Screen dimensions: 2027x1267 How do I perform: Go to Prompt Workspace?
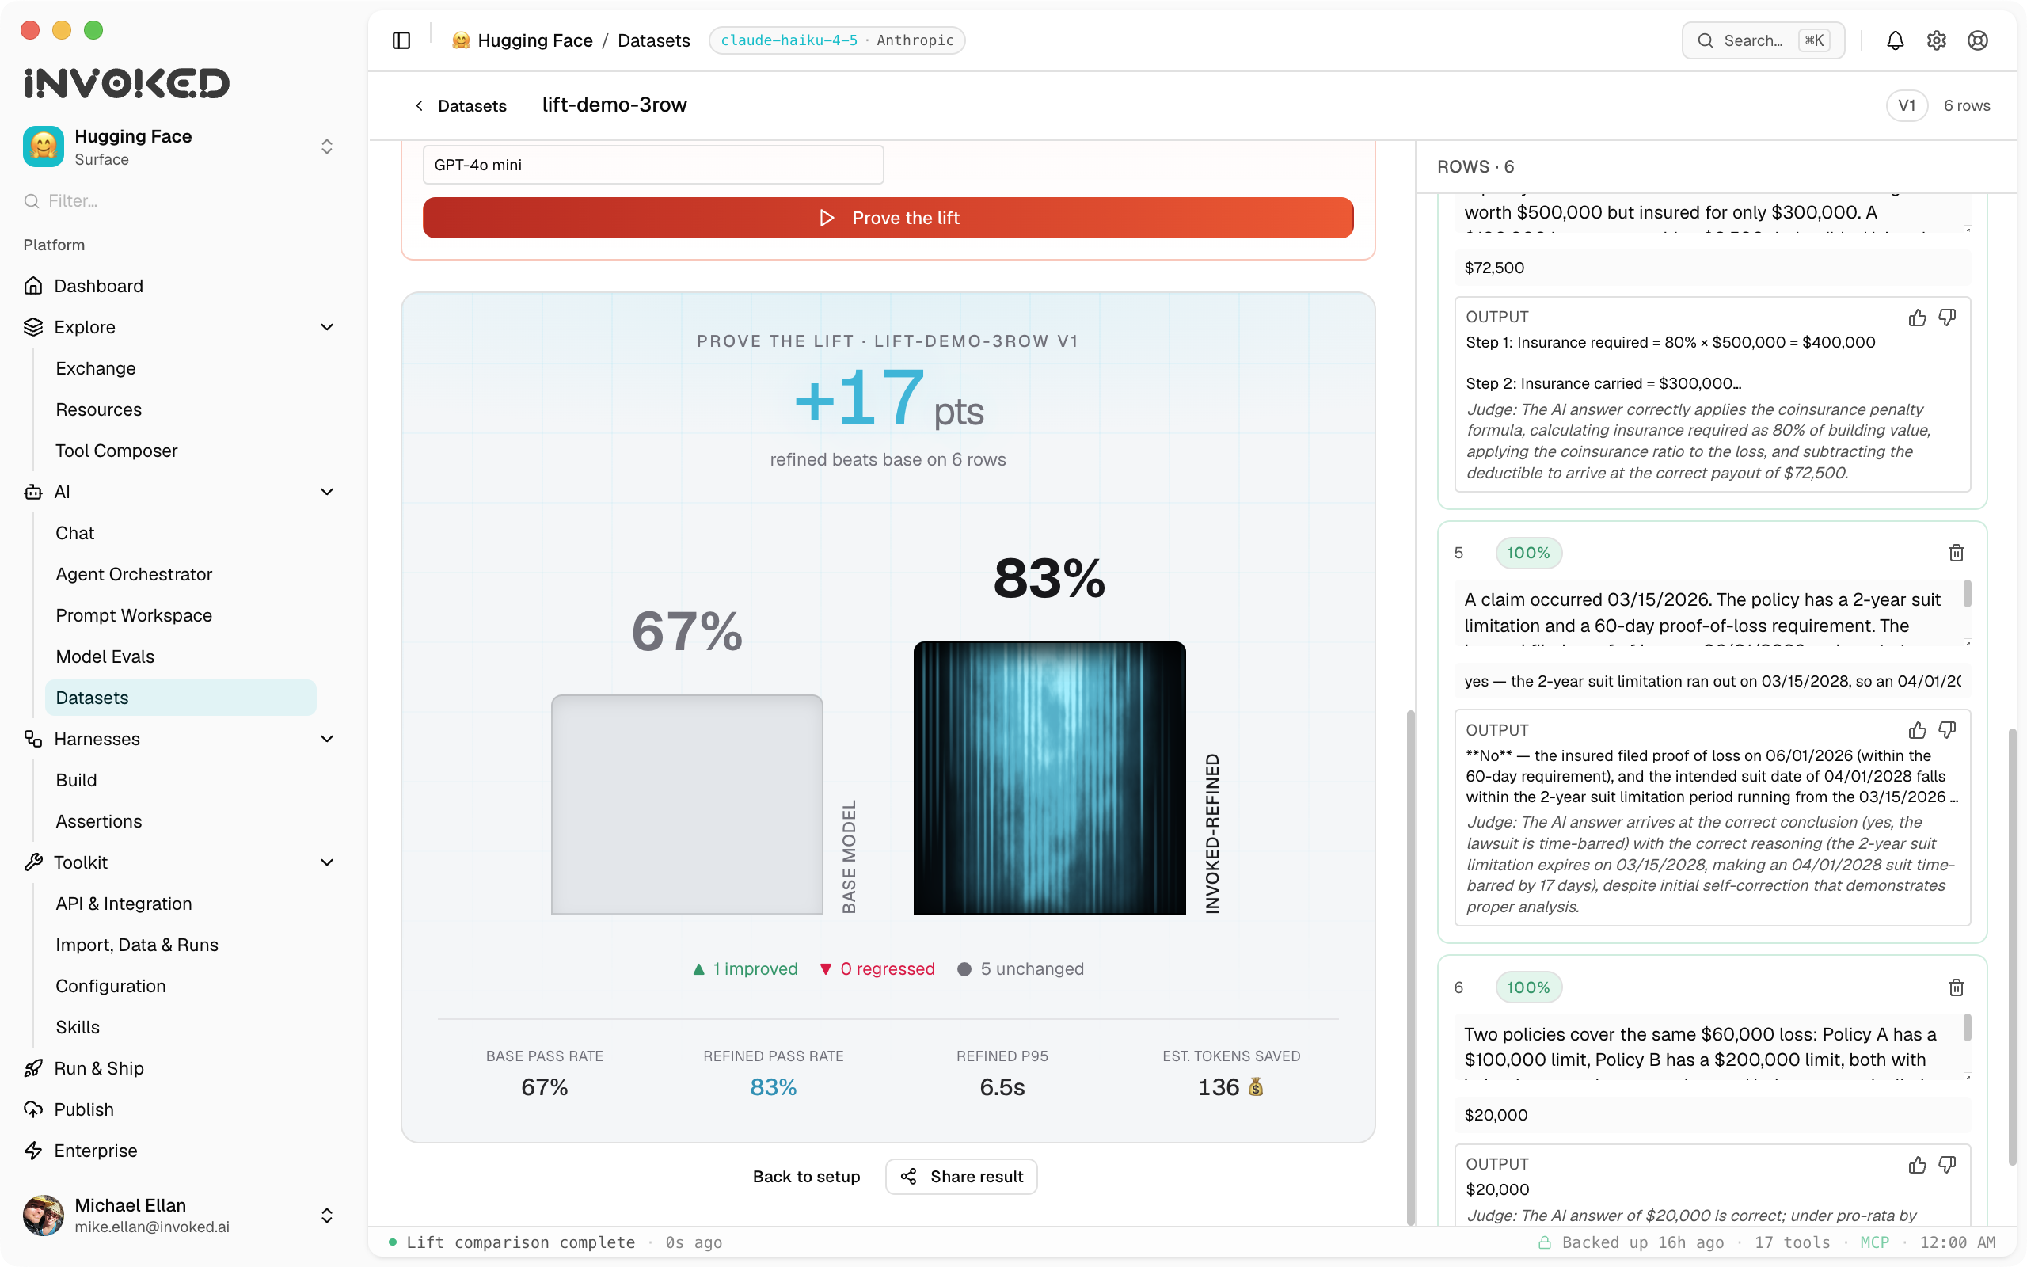(134, 615)
